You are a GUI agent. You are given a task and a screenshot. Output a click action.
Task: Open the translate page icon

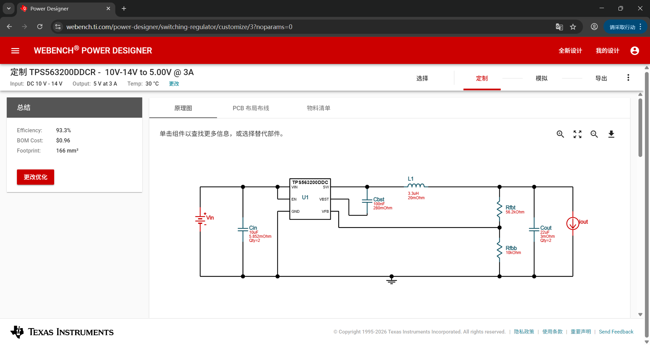coord(559,27)
